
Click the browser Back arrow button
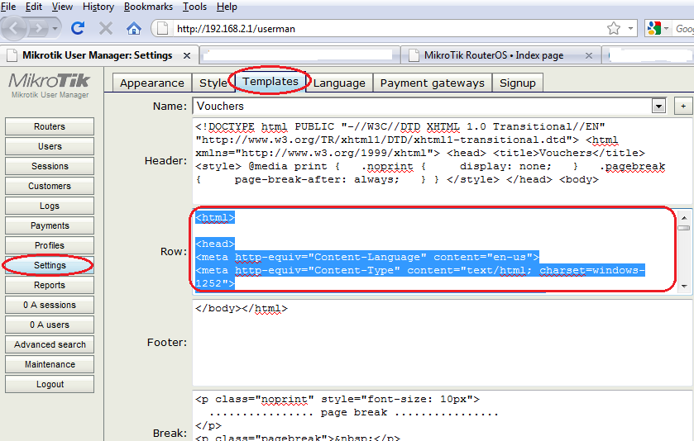click(x=14, y=29)
